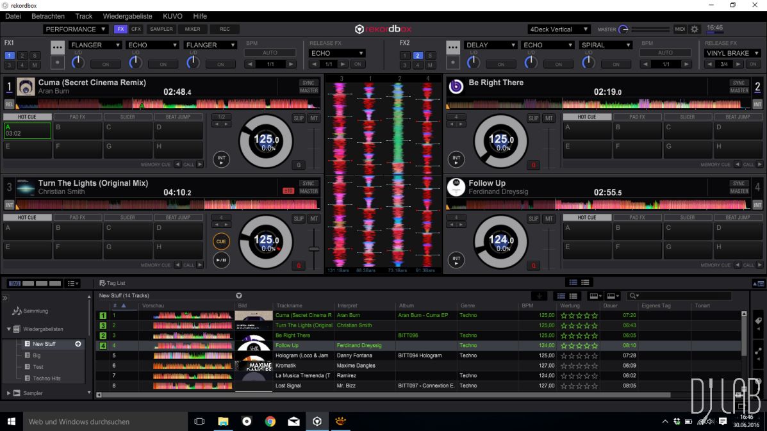Viewport: 767px width, 431px height.
Task: Click the Tag List icon
Action: [103, 283]
